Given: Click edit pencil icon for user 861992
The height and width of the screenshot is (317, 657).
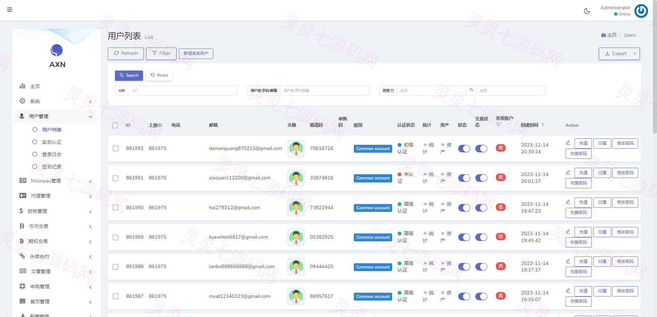Looking at the screenshot, I should pos(568,143).
